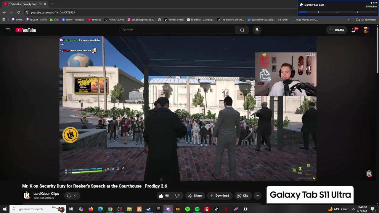Click the Monthly Sub goal progress bar

click(x=338, y=12)
